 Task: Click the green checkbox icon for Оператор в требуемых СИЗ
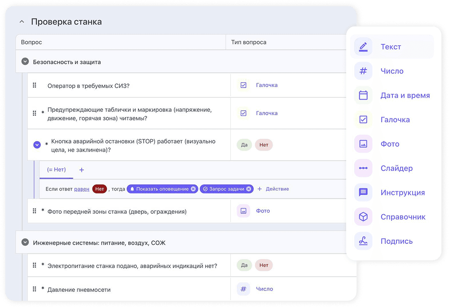(x=243, y=85)
